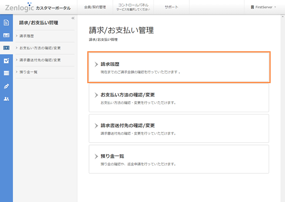Select 預り金一覧 in the side menu

click(x=29, y=72)
